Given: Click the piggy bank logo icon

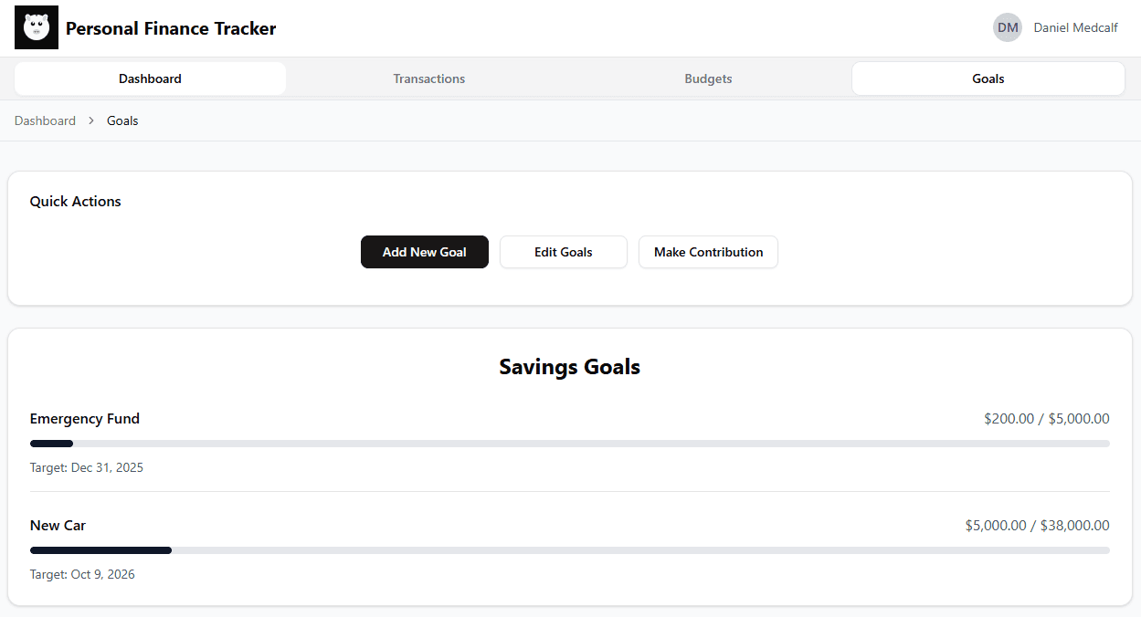Looking at the screenshot, I should tap(37, 27).
